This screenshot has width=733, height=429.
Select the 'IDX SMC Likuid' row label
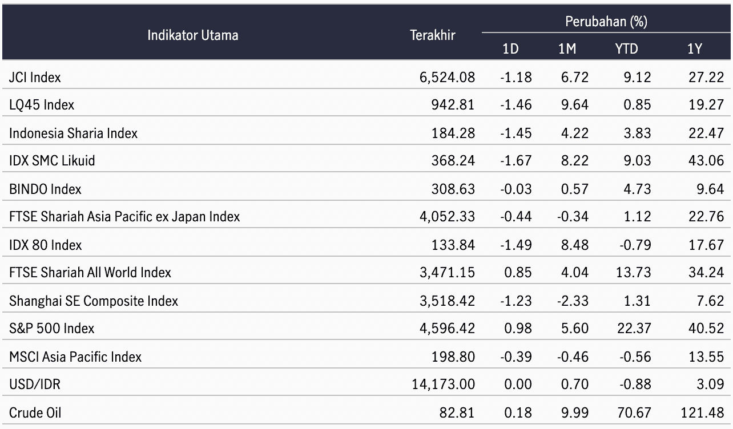point(52,161)
